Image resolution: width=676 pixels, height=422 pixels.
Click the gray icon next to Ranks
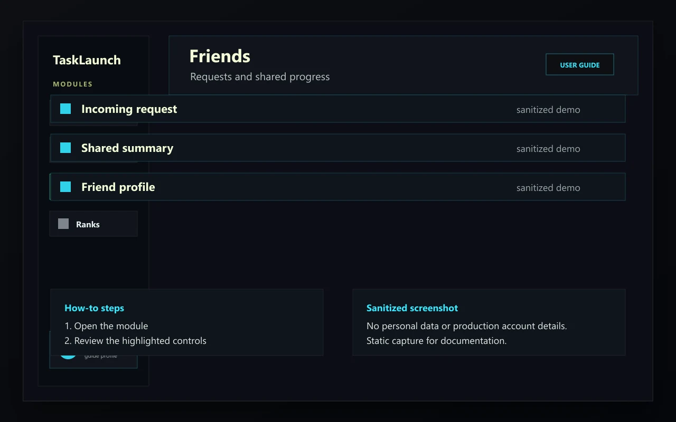tap(63, 224)
